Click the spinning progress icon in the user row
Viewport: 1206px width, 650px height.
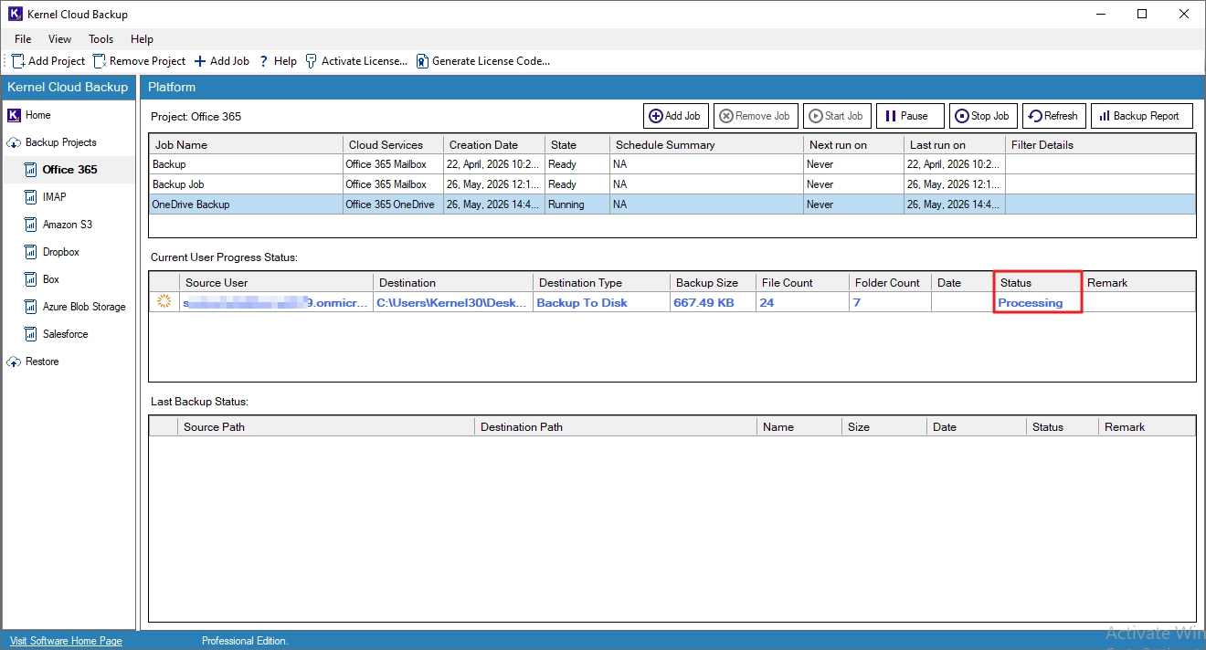164,302
